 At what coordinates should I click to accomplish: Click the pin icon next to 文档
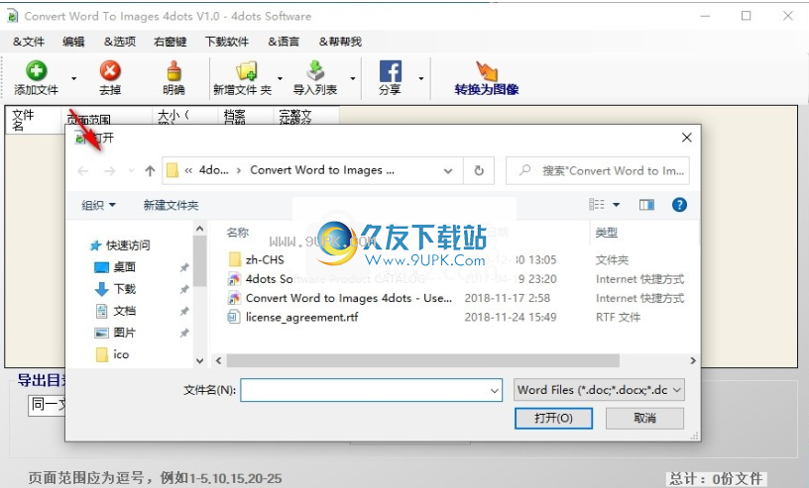click(x=184, y=311)
